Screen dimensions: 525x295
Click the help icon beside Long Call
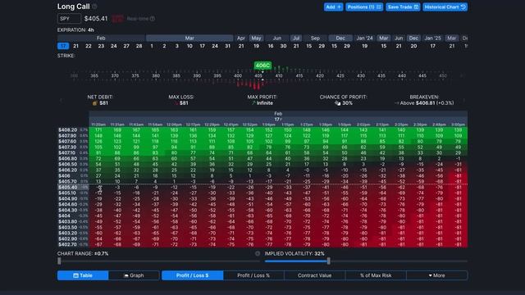pyautogui.click(x=95, y=7)
